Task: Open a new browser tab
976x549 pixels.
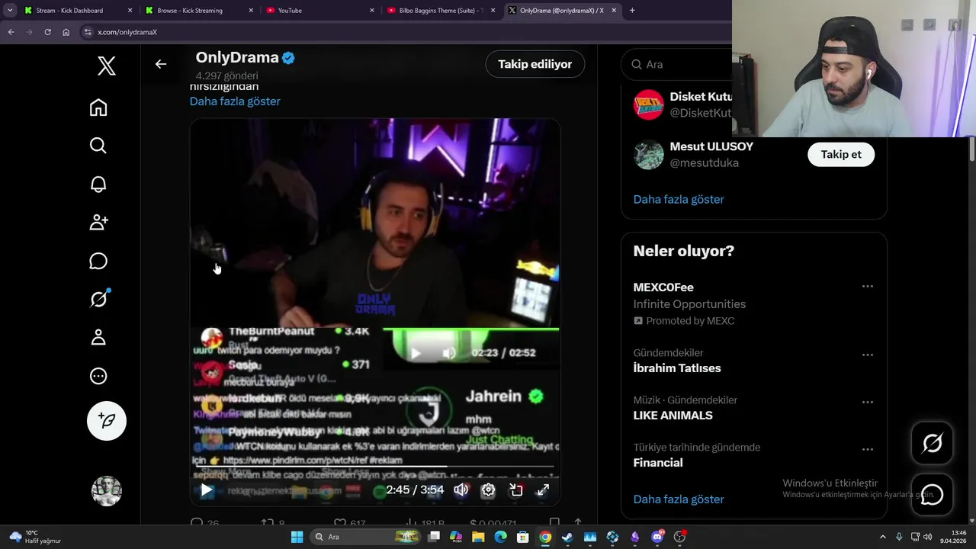Action: [x=632, y=11]
